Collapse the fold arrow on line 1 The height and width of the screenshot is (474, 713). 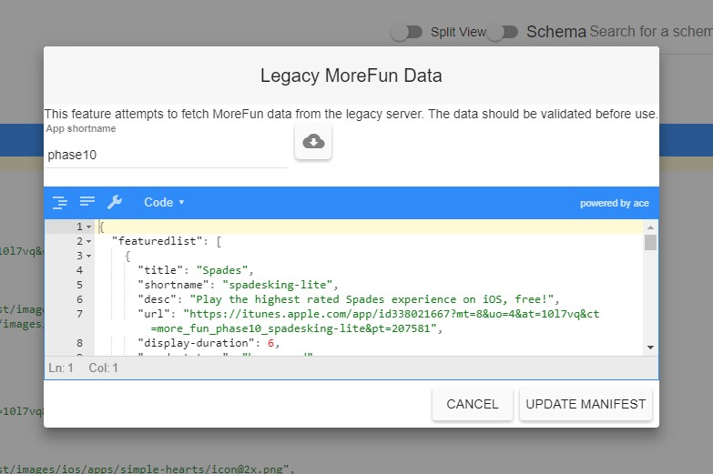(x=88, y=227)
